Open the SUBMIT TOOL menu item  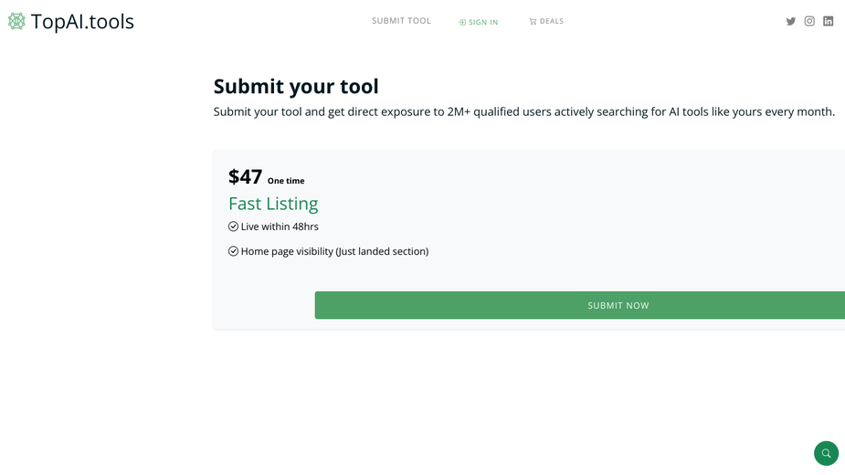coord(401,21)
